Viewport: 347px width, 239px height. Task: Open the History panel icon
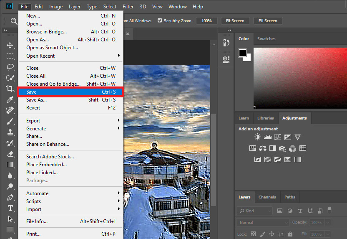tap(226, 43)
